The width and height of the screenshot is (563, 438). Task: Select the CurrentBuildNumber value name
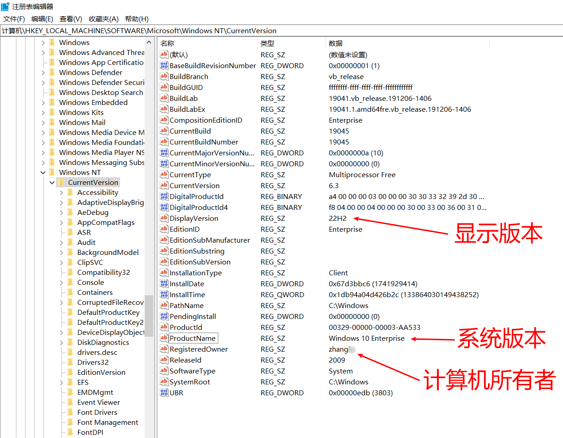(204, 142)
